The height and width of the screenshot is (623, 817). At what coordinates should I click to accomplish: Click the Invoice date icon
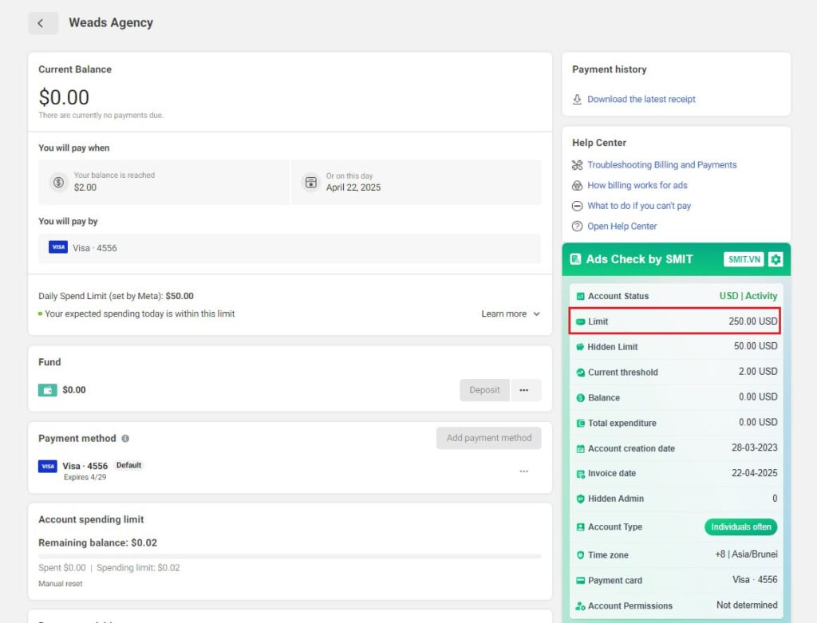[581, 474]
